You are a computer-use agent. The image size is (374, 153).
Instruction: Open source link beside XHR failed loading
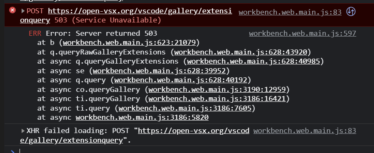(305, 131)
